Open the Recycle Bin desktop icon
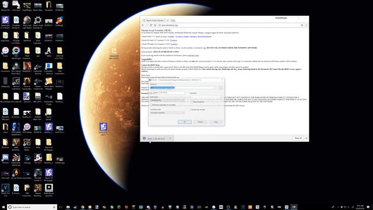Viewport: 373px width, 210px height. [x=5, y=6]
